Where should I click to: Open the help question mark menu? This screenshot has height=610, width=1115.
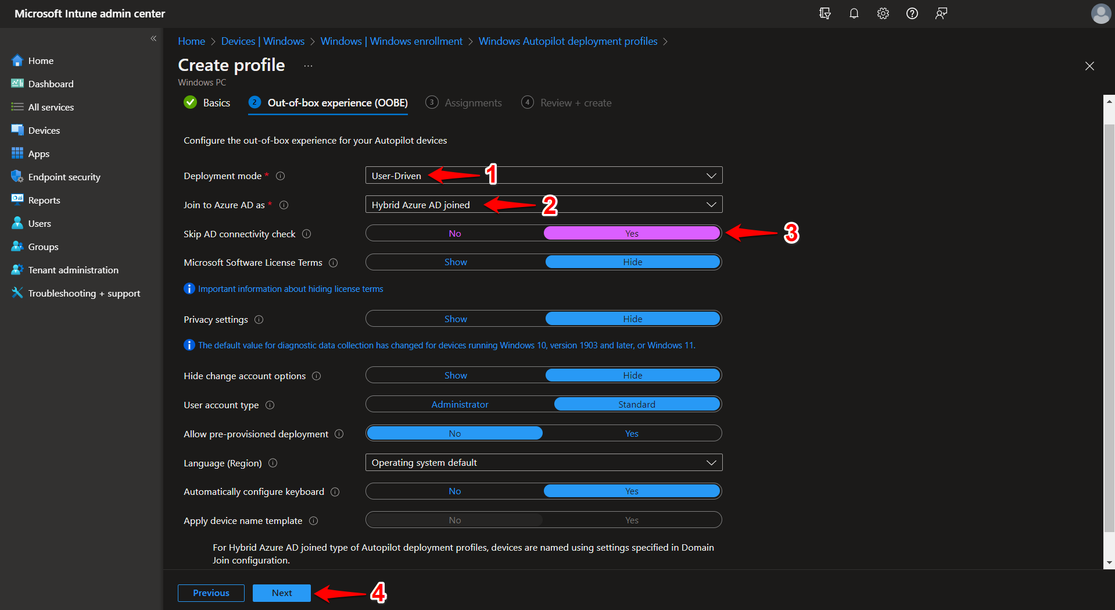click(x=912, y=13)
